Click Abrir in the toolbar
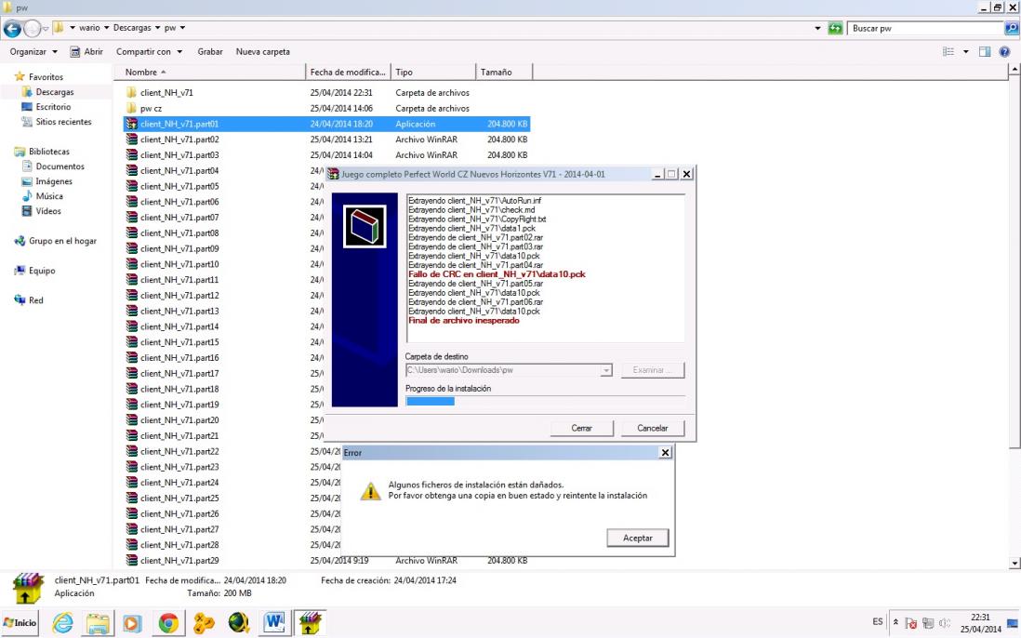1021x638 pixels. point(86,51)
